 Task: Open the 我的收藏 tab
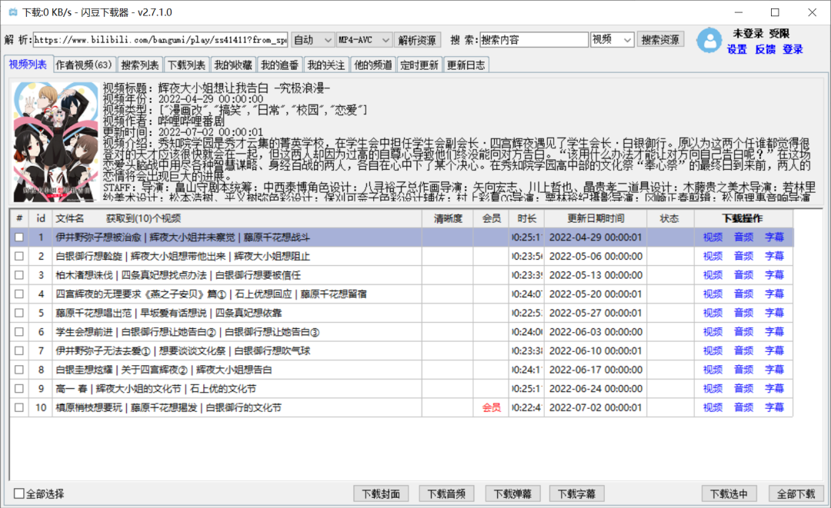233,65
